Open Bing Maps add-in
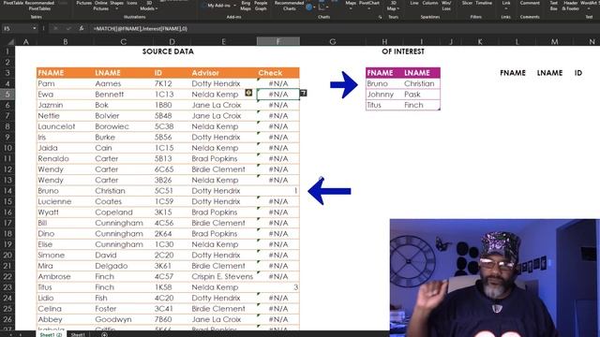Image resolution: width=600 pixels, height=337 pixels. 246,5
